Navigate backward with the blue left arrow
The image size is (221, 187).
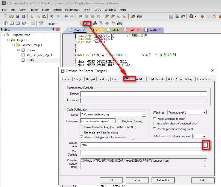click(x=66, y=16)
